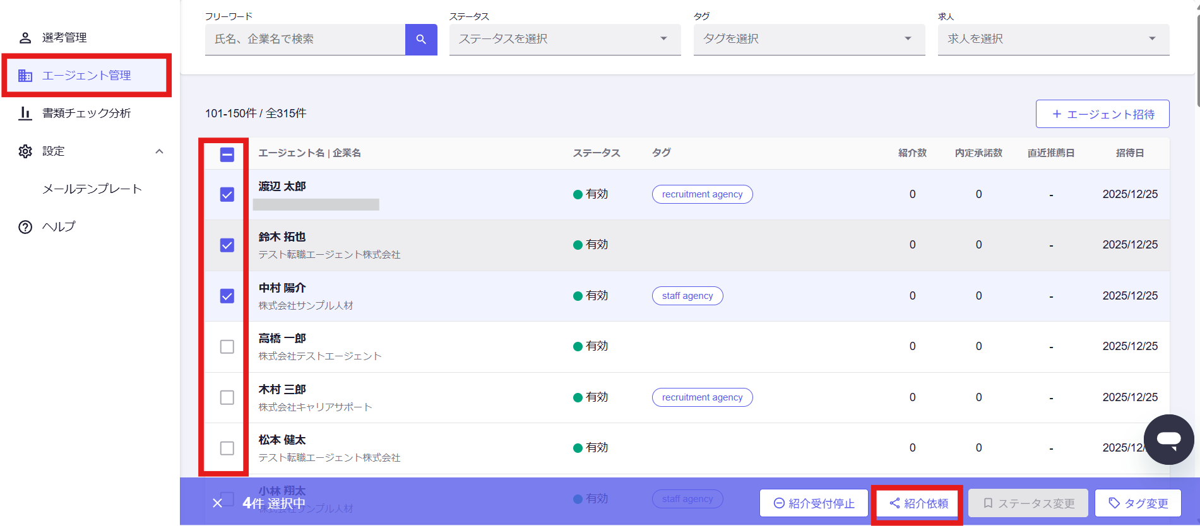Toggle the select-all header checkbox

click(x=227, y=155)
